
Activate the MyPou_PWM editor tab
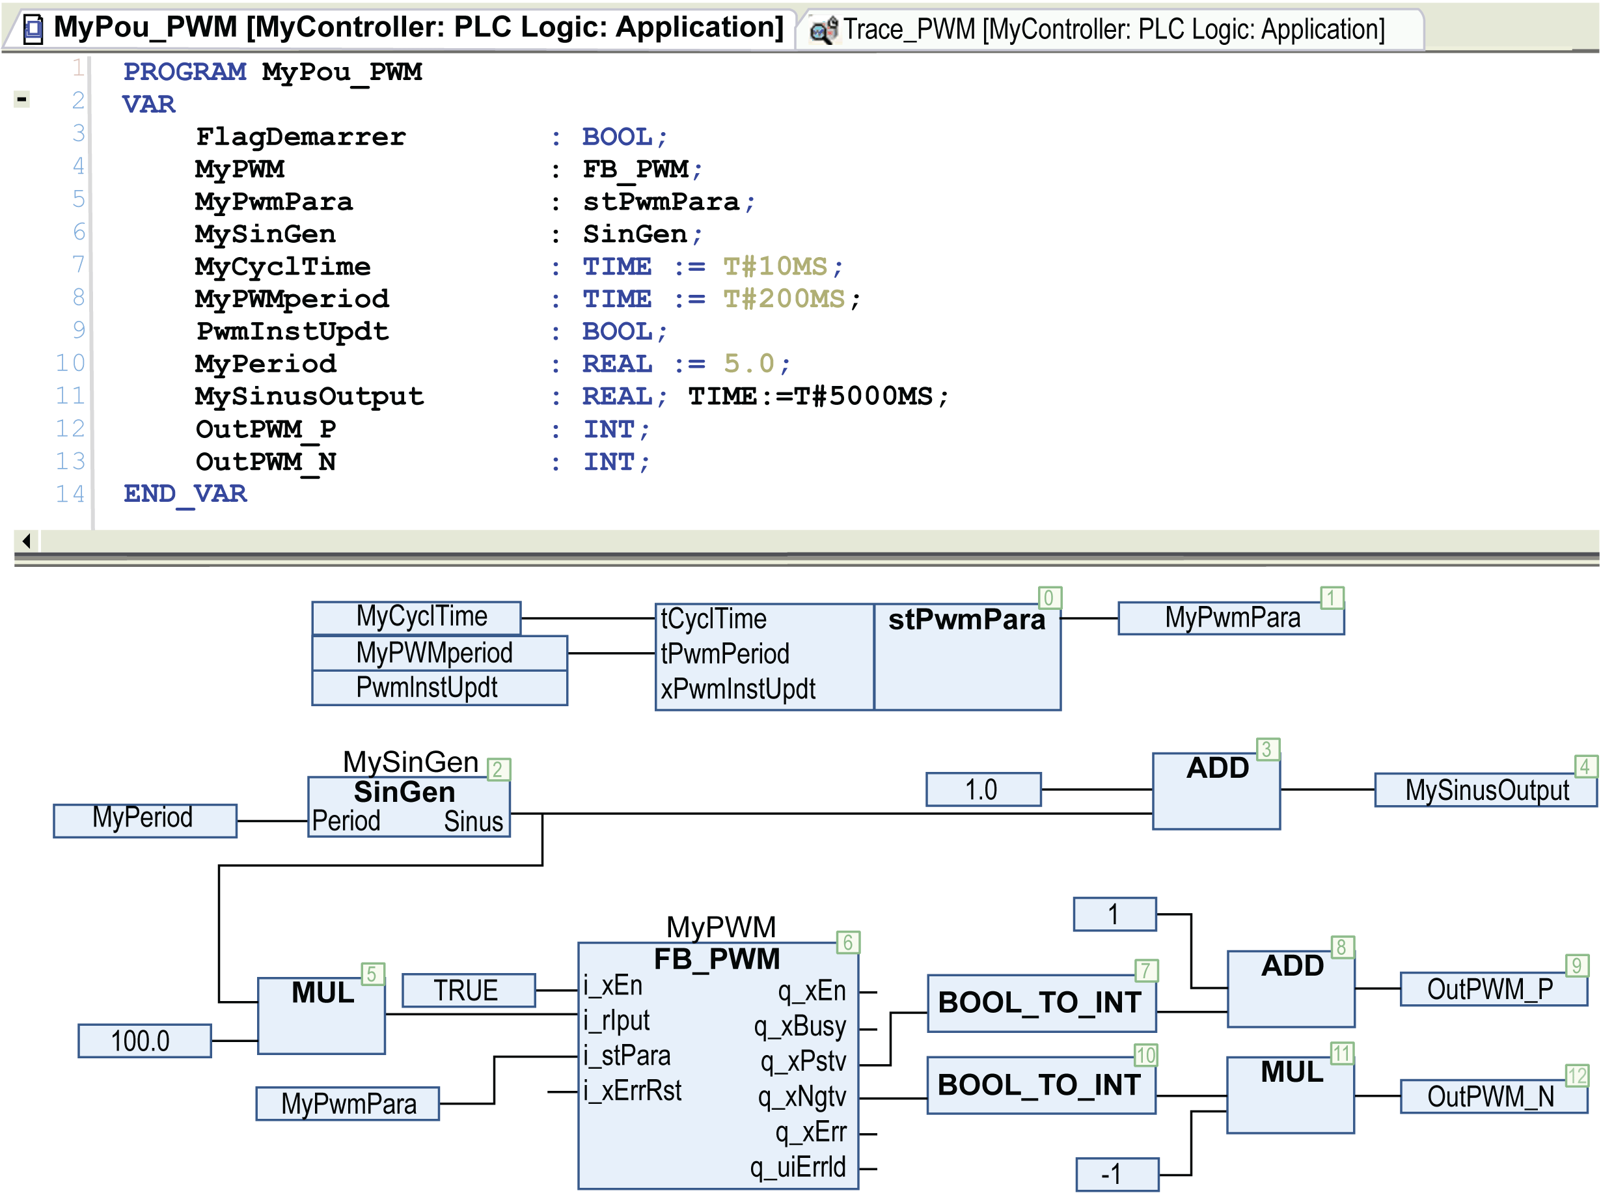click(x=402, y=28)
